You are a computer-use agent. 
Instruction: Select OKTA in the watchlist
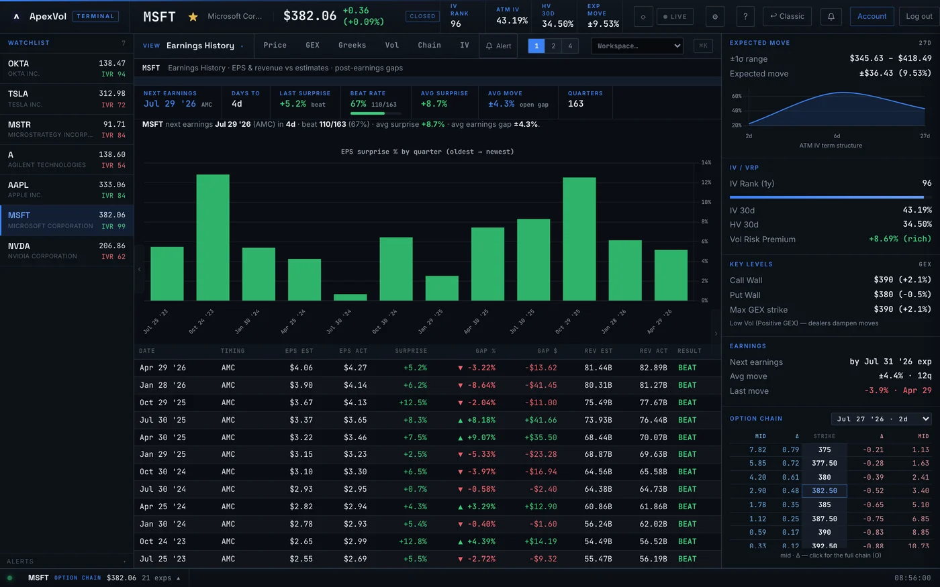(x=66, y=68)
